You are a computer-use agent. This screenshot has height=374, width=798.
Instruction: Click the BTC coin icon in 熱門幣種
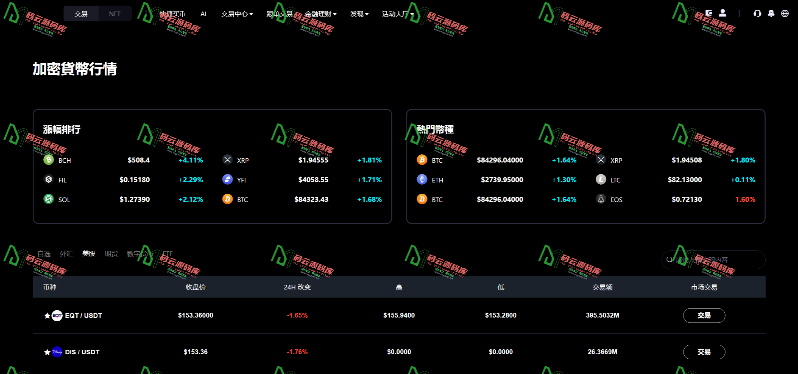pyautogui.click(x=422, y=160)
